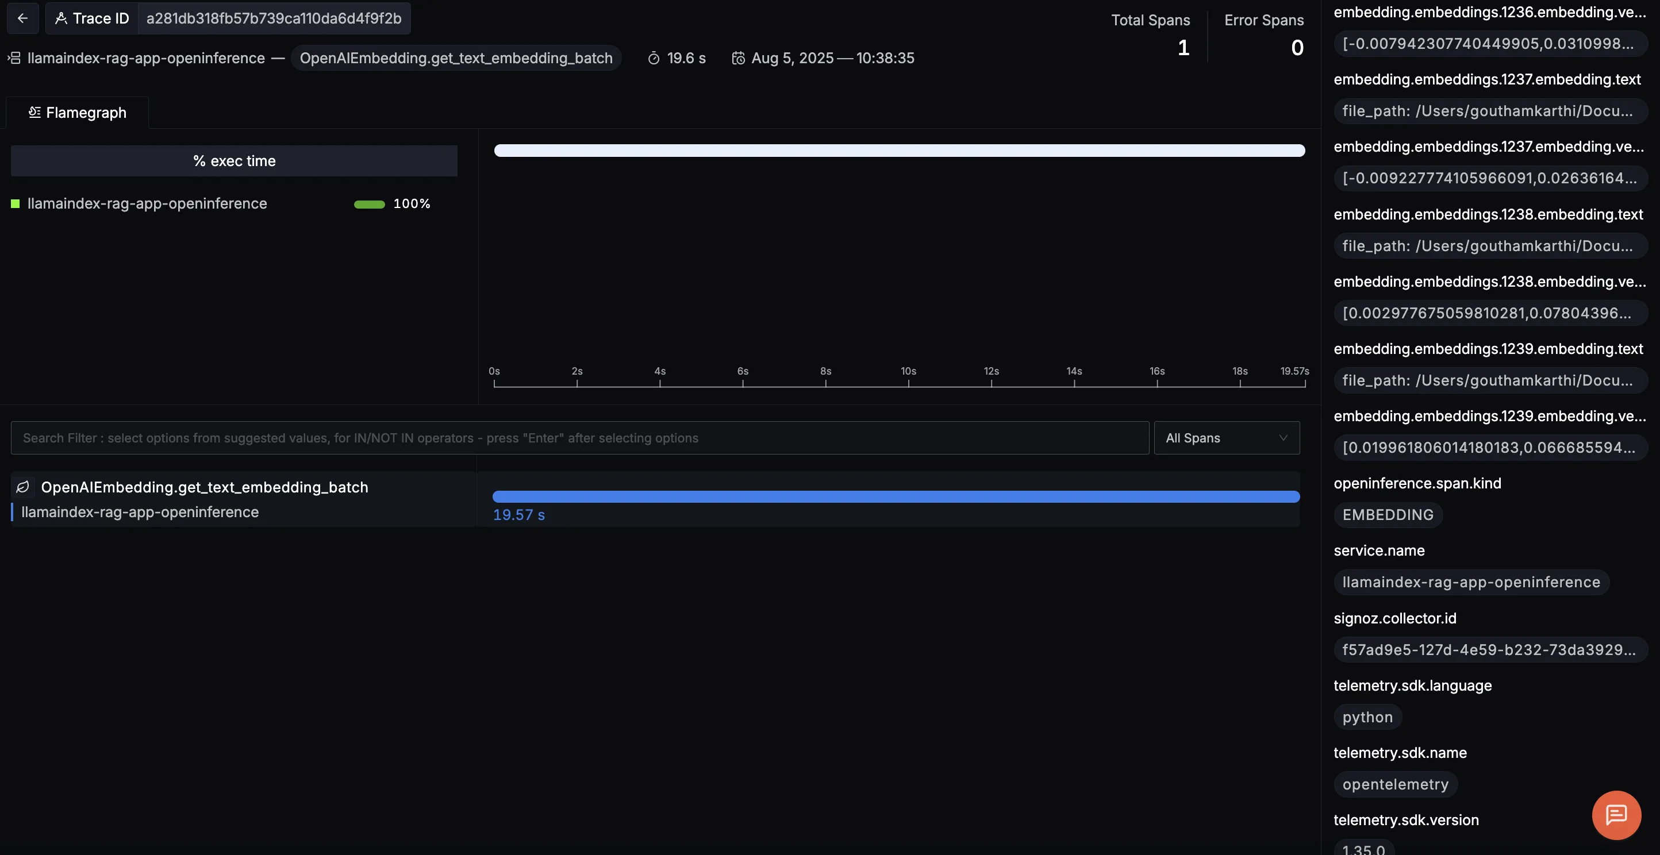Screen dimensions: 1660x855
Task: Click the embeddings.1238 embedding.text file_path value
Action: point(1490,245)
